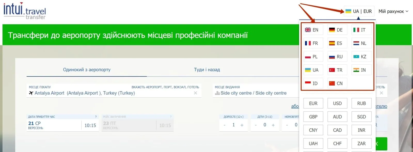This screenshot has width=413, height=152.
Task: Select Kazakh KZ flag language
Action: tap(361, 57)
